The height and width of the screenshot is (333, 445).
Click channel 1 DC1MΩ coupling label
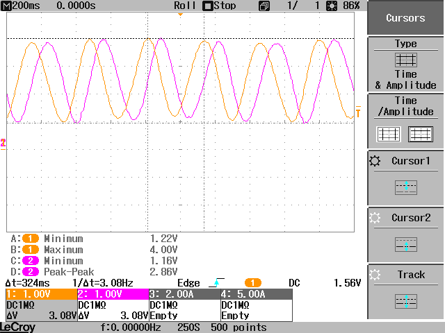[20, 305]
